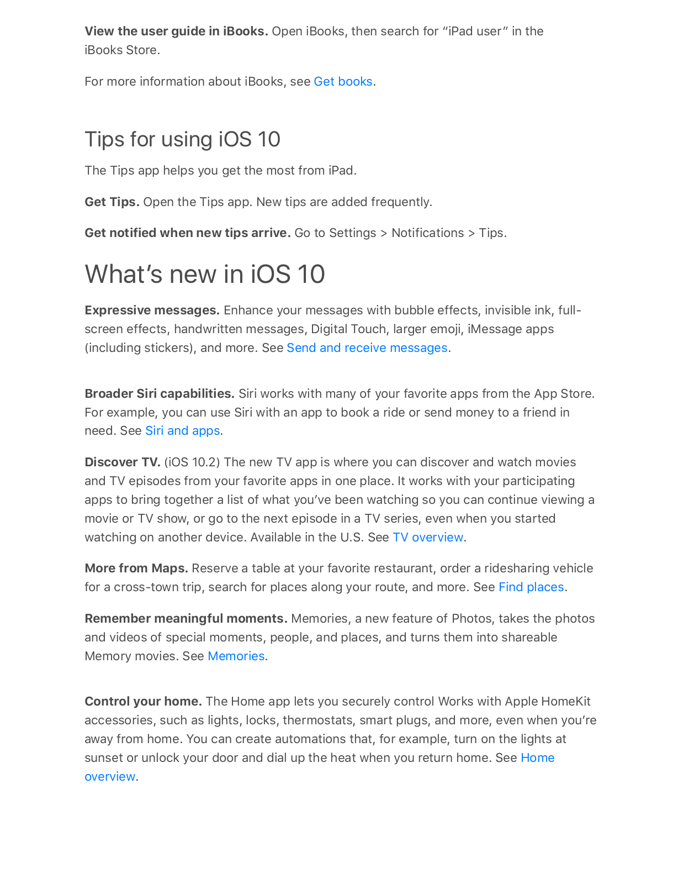
Task: Open the Siri and apps link
Action: click(x=182, y=431)
